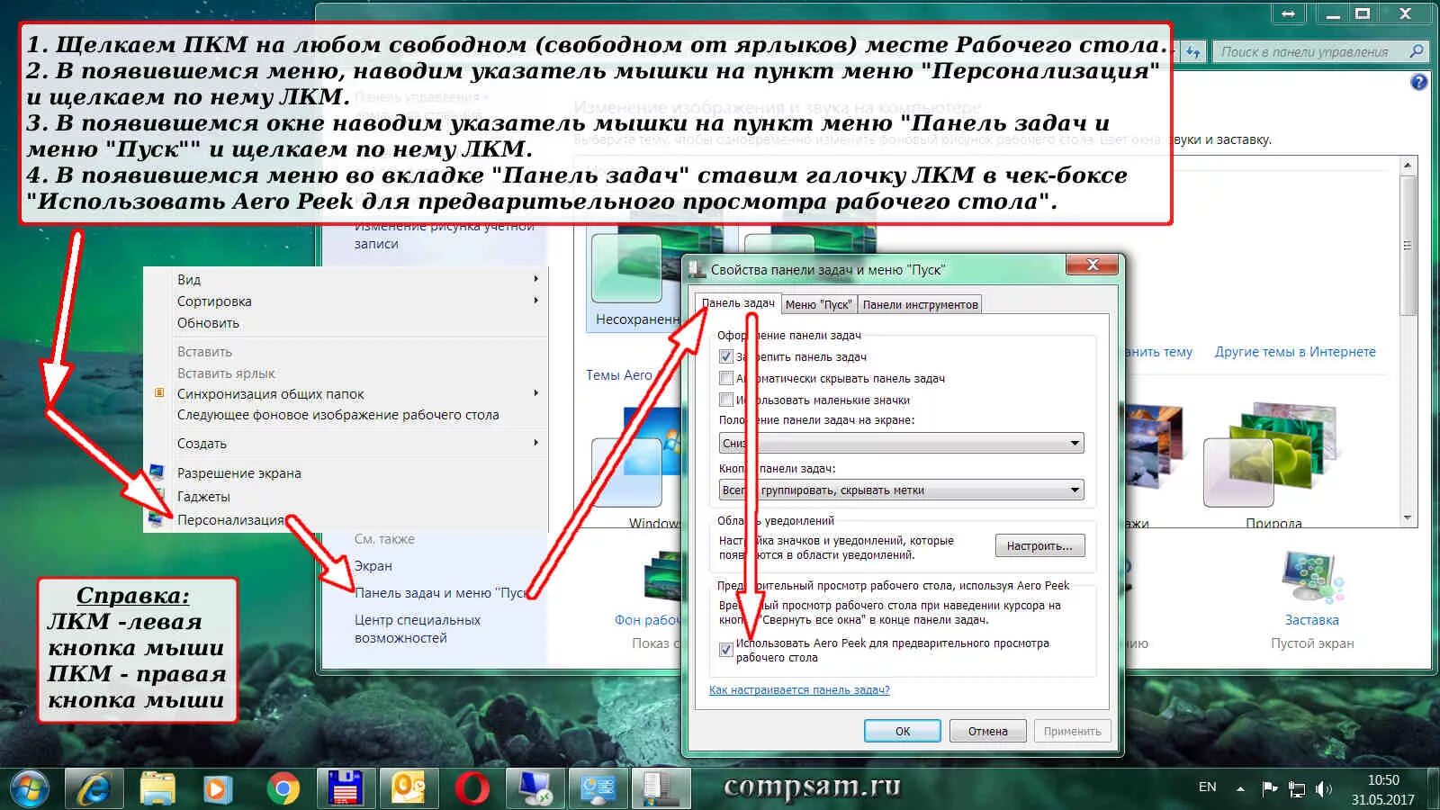
Task: Open Центр специальных возможностей link
Action: [418, 628]
